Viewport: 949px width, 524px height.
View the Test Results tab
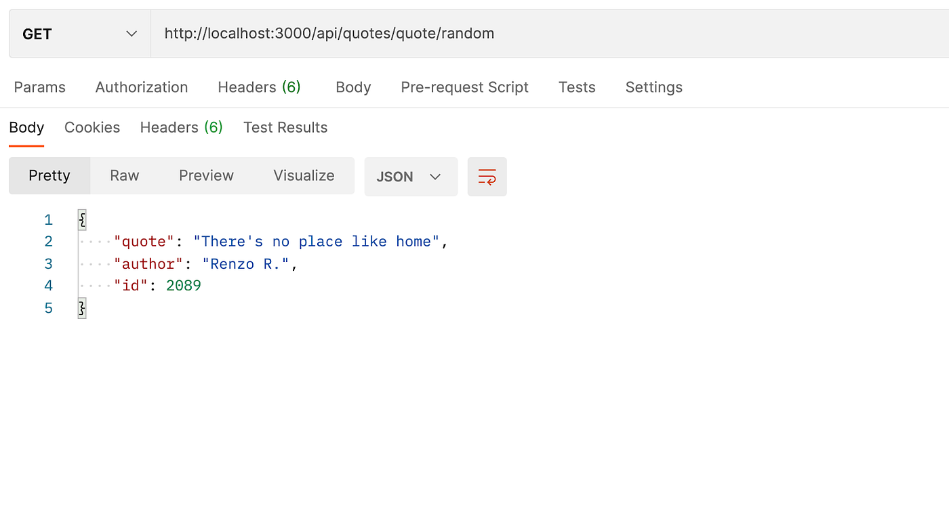tap(285, 127)
